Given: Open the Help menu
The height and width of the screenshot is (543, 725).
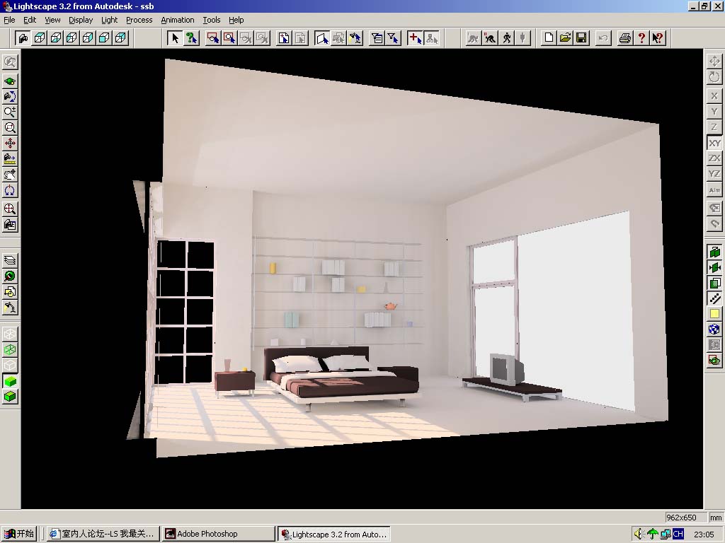Looking at the screenshot, I should tap(236, 20).
